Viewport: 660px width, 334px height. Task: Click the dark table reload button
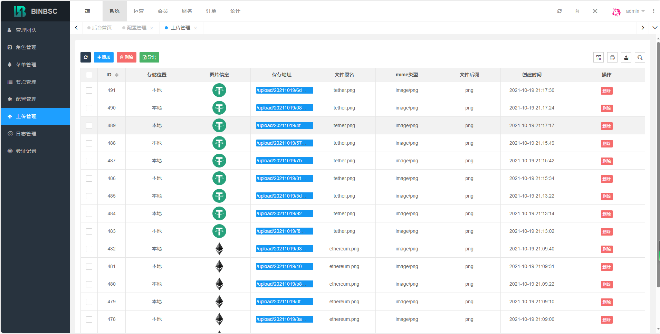pyautogui.click(x=86, y=57)
